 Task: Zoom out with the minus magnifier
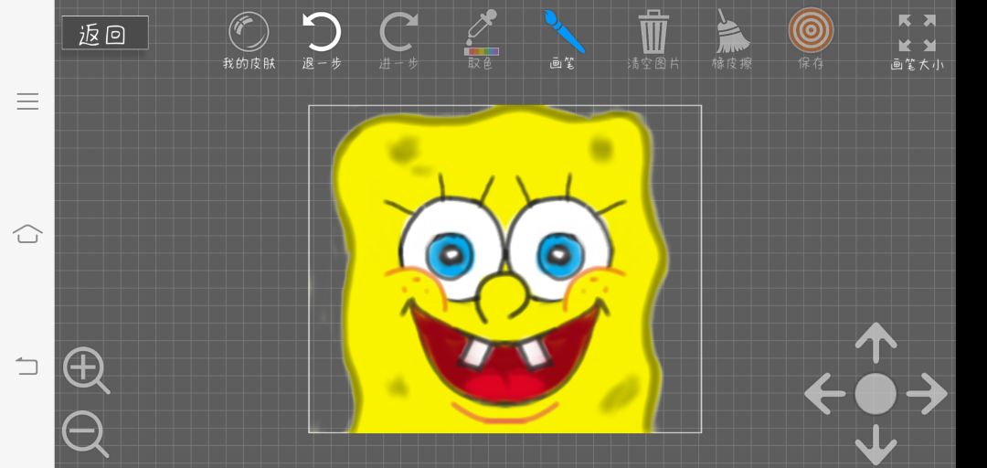[86, 434]
